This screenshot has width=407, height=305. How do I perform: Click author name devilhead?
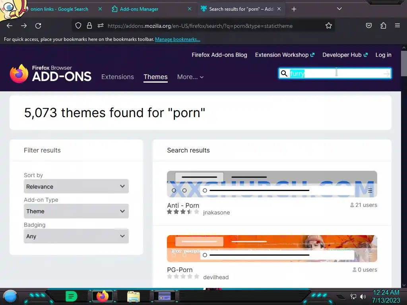pyautogui.click(x=216, y=277)
